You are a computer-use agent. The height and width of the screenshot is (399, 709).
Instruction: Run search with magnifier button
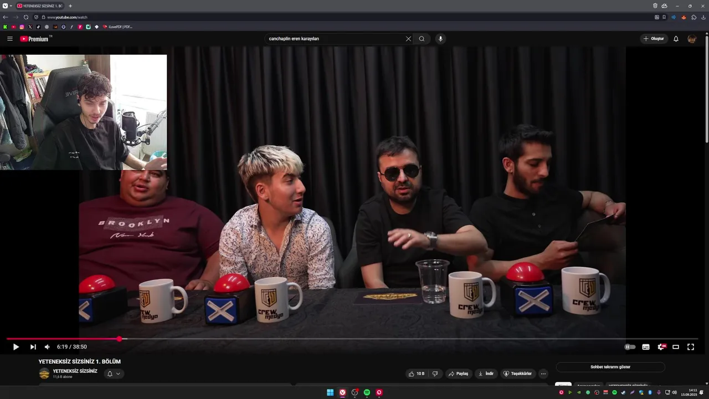[x=422, y=39]
